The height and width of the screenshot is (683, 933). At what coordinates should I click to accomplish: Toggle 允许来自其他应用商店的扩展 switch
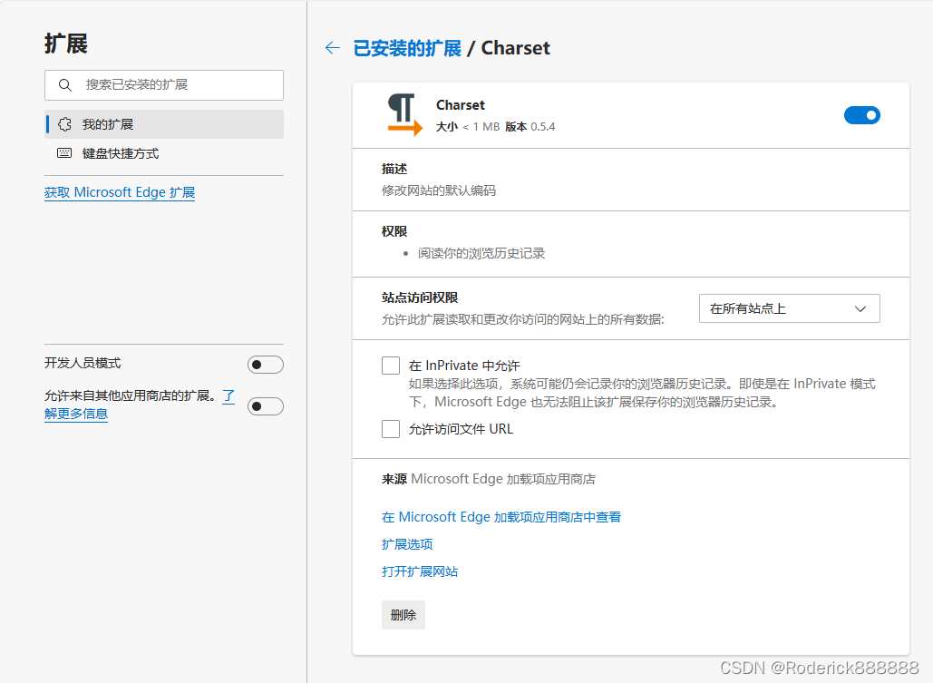266,406
